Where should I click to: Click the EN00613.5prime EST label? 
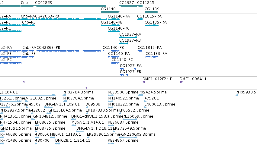tap(160, 104)
